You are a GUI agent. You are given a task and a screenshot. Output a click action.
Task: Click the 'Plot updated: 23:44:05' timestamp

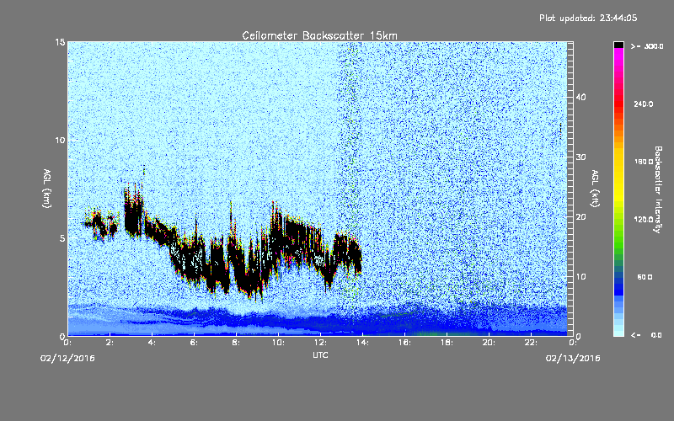coord(588,18)
